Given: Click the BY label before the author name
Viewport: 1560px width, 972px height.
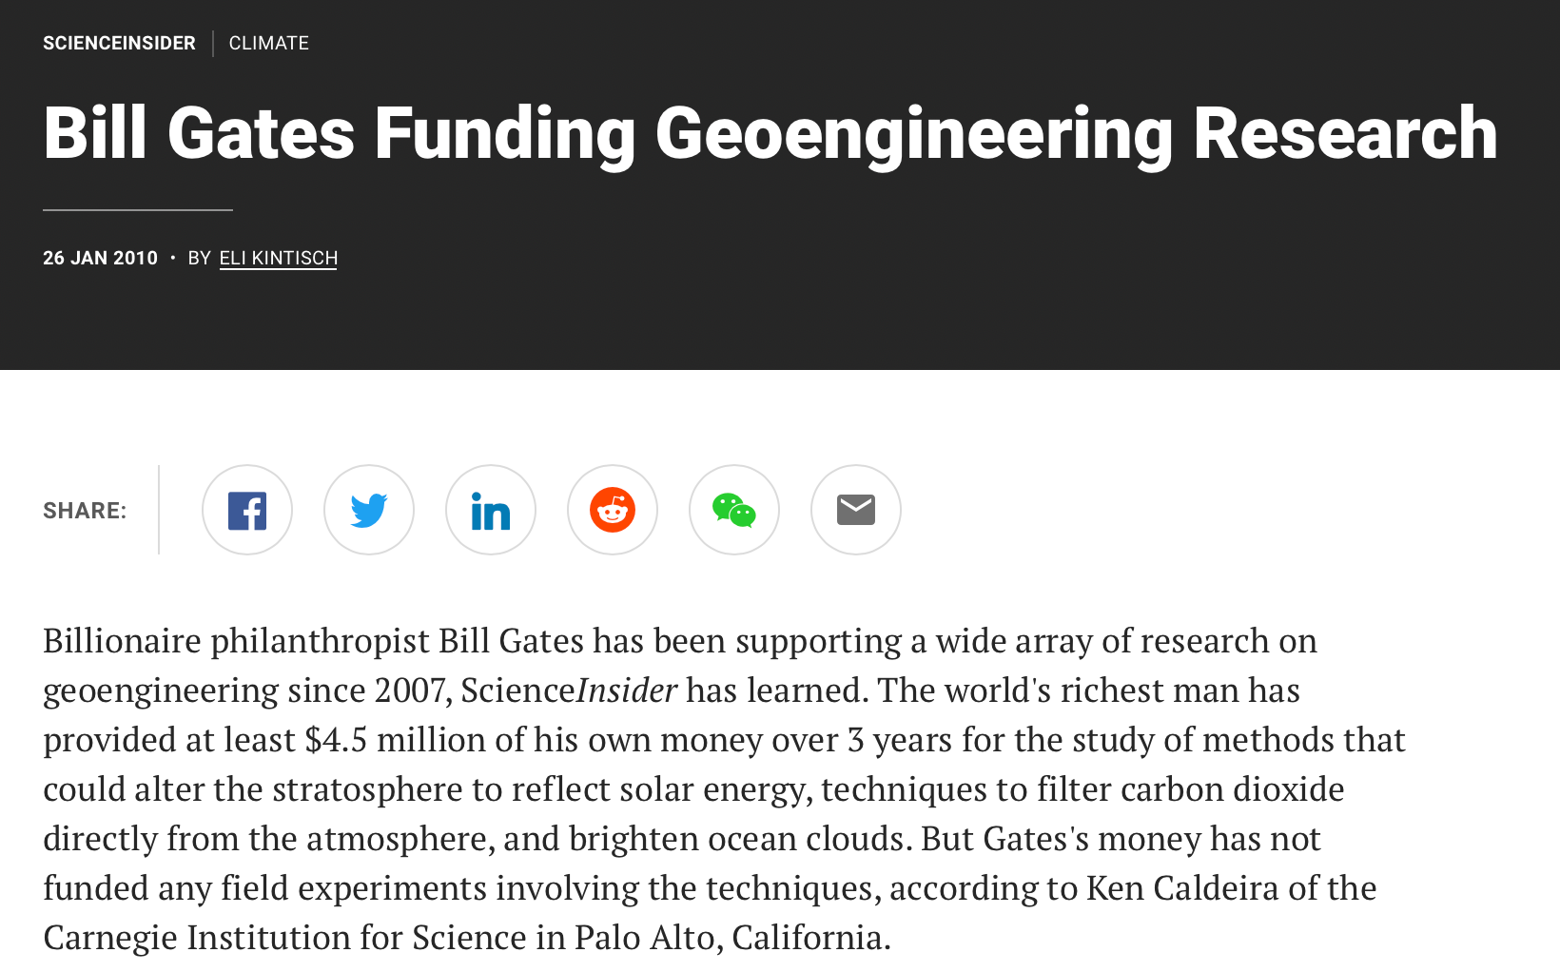Looking at the screenshot, I should pos(199,258).
